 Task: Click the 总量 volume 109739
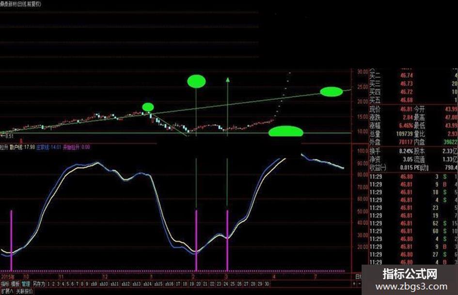point(404,134)
